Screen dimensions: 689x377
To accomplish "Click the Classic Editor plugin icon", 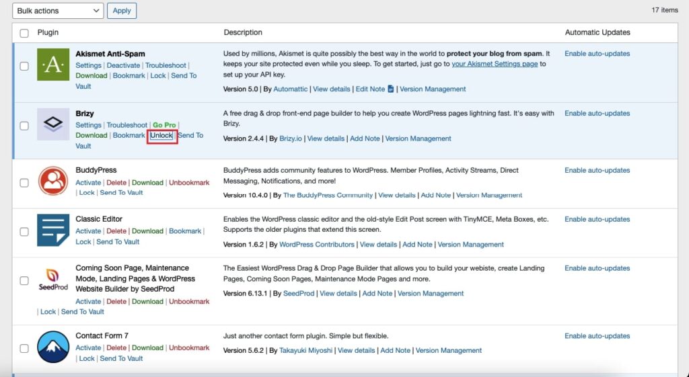I will (x=53, y=230).
